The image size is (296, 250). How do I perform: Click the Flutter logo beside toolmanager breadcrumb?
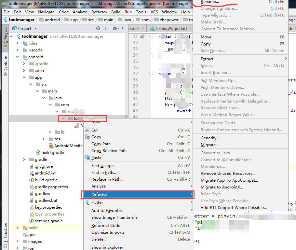click(x=6, y=20)
